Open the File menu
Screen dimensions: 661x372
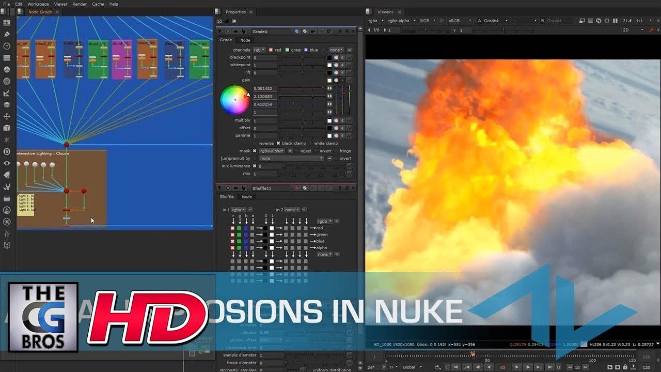6,4
